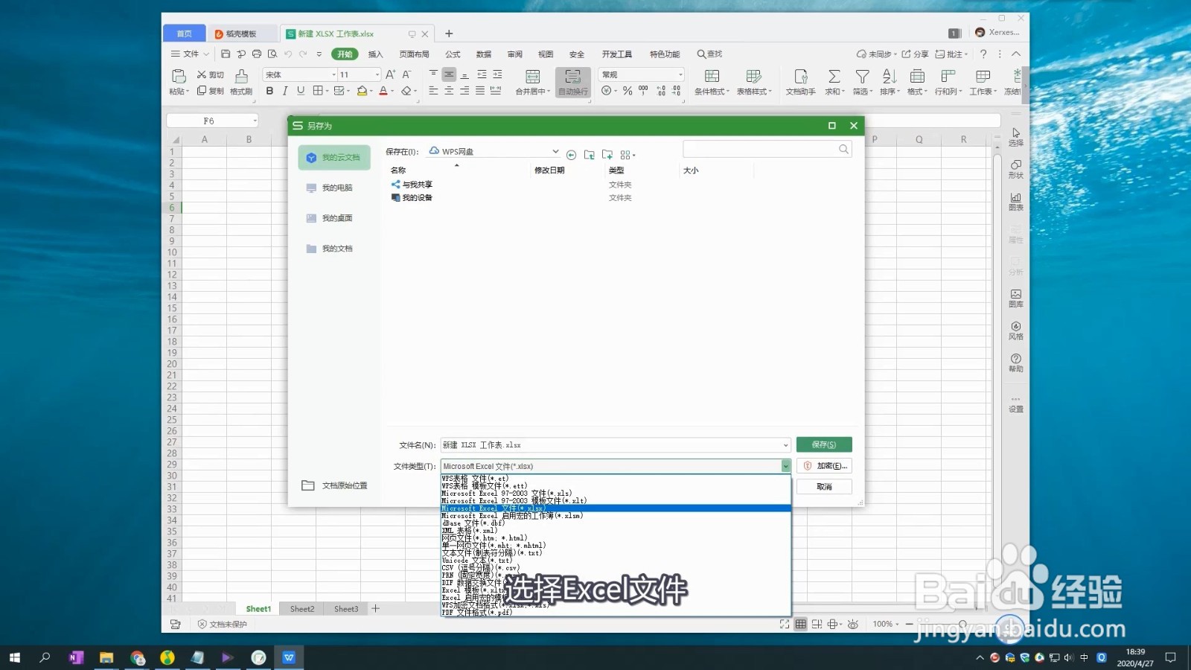Click the percent style icon
The image size is (1191, 670).
click(628, 91)
